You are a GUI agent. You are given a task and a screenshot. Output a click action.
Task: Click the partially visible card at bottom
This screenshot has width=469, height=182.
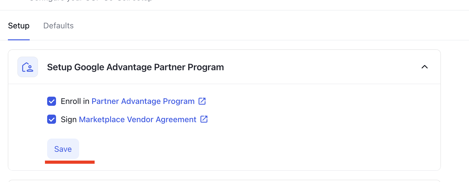(x=224, y=181)
